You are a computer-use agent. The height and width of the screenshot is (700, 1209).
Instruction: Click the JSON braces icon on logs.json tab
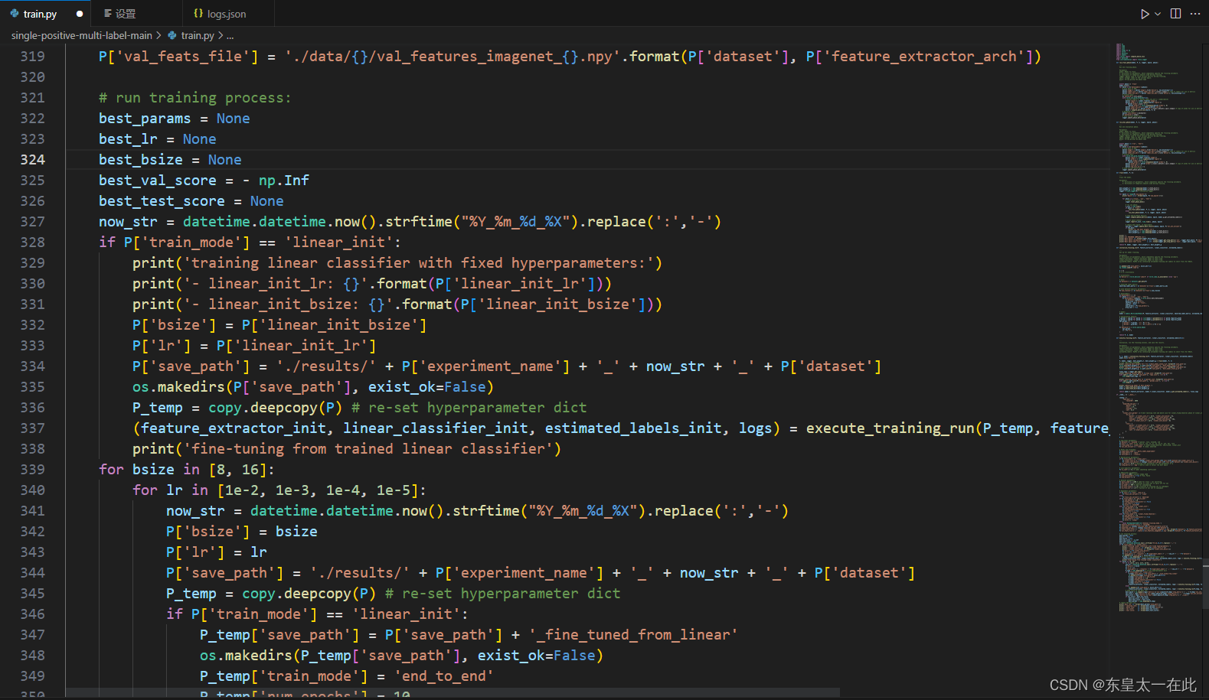pyautogui.click(x=198, y=14)
